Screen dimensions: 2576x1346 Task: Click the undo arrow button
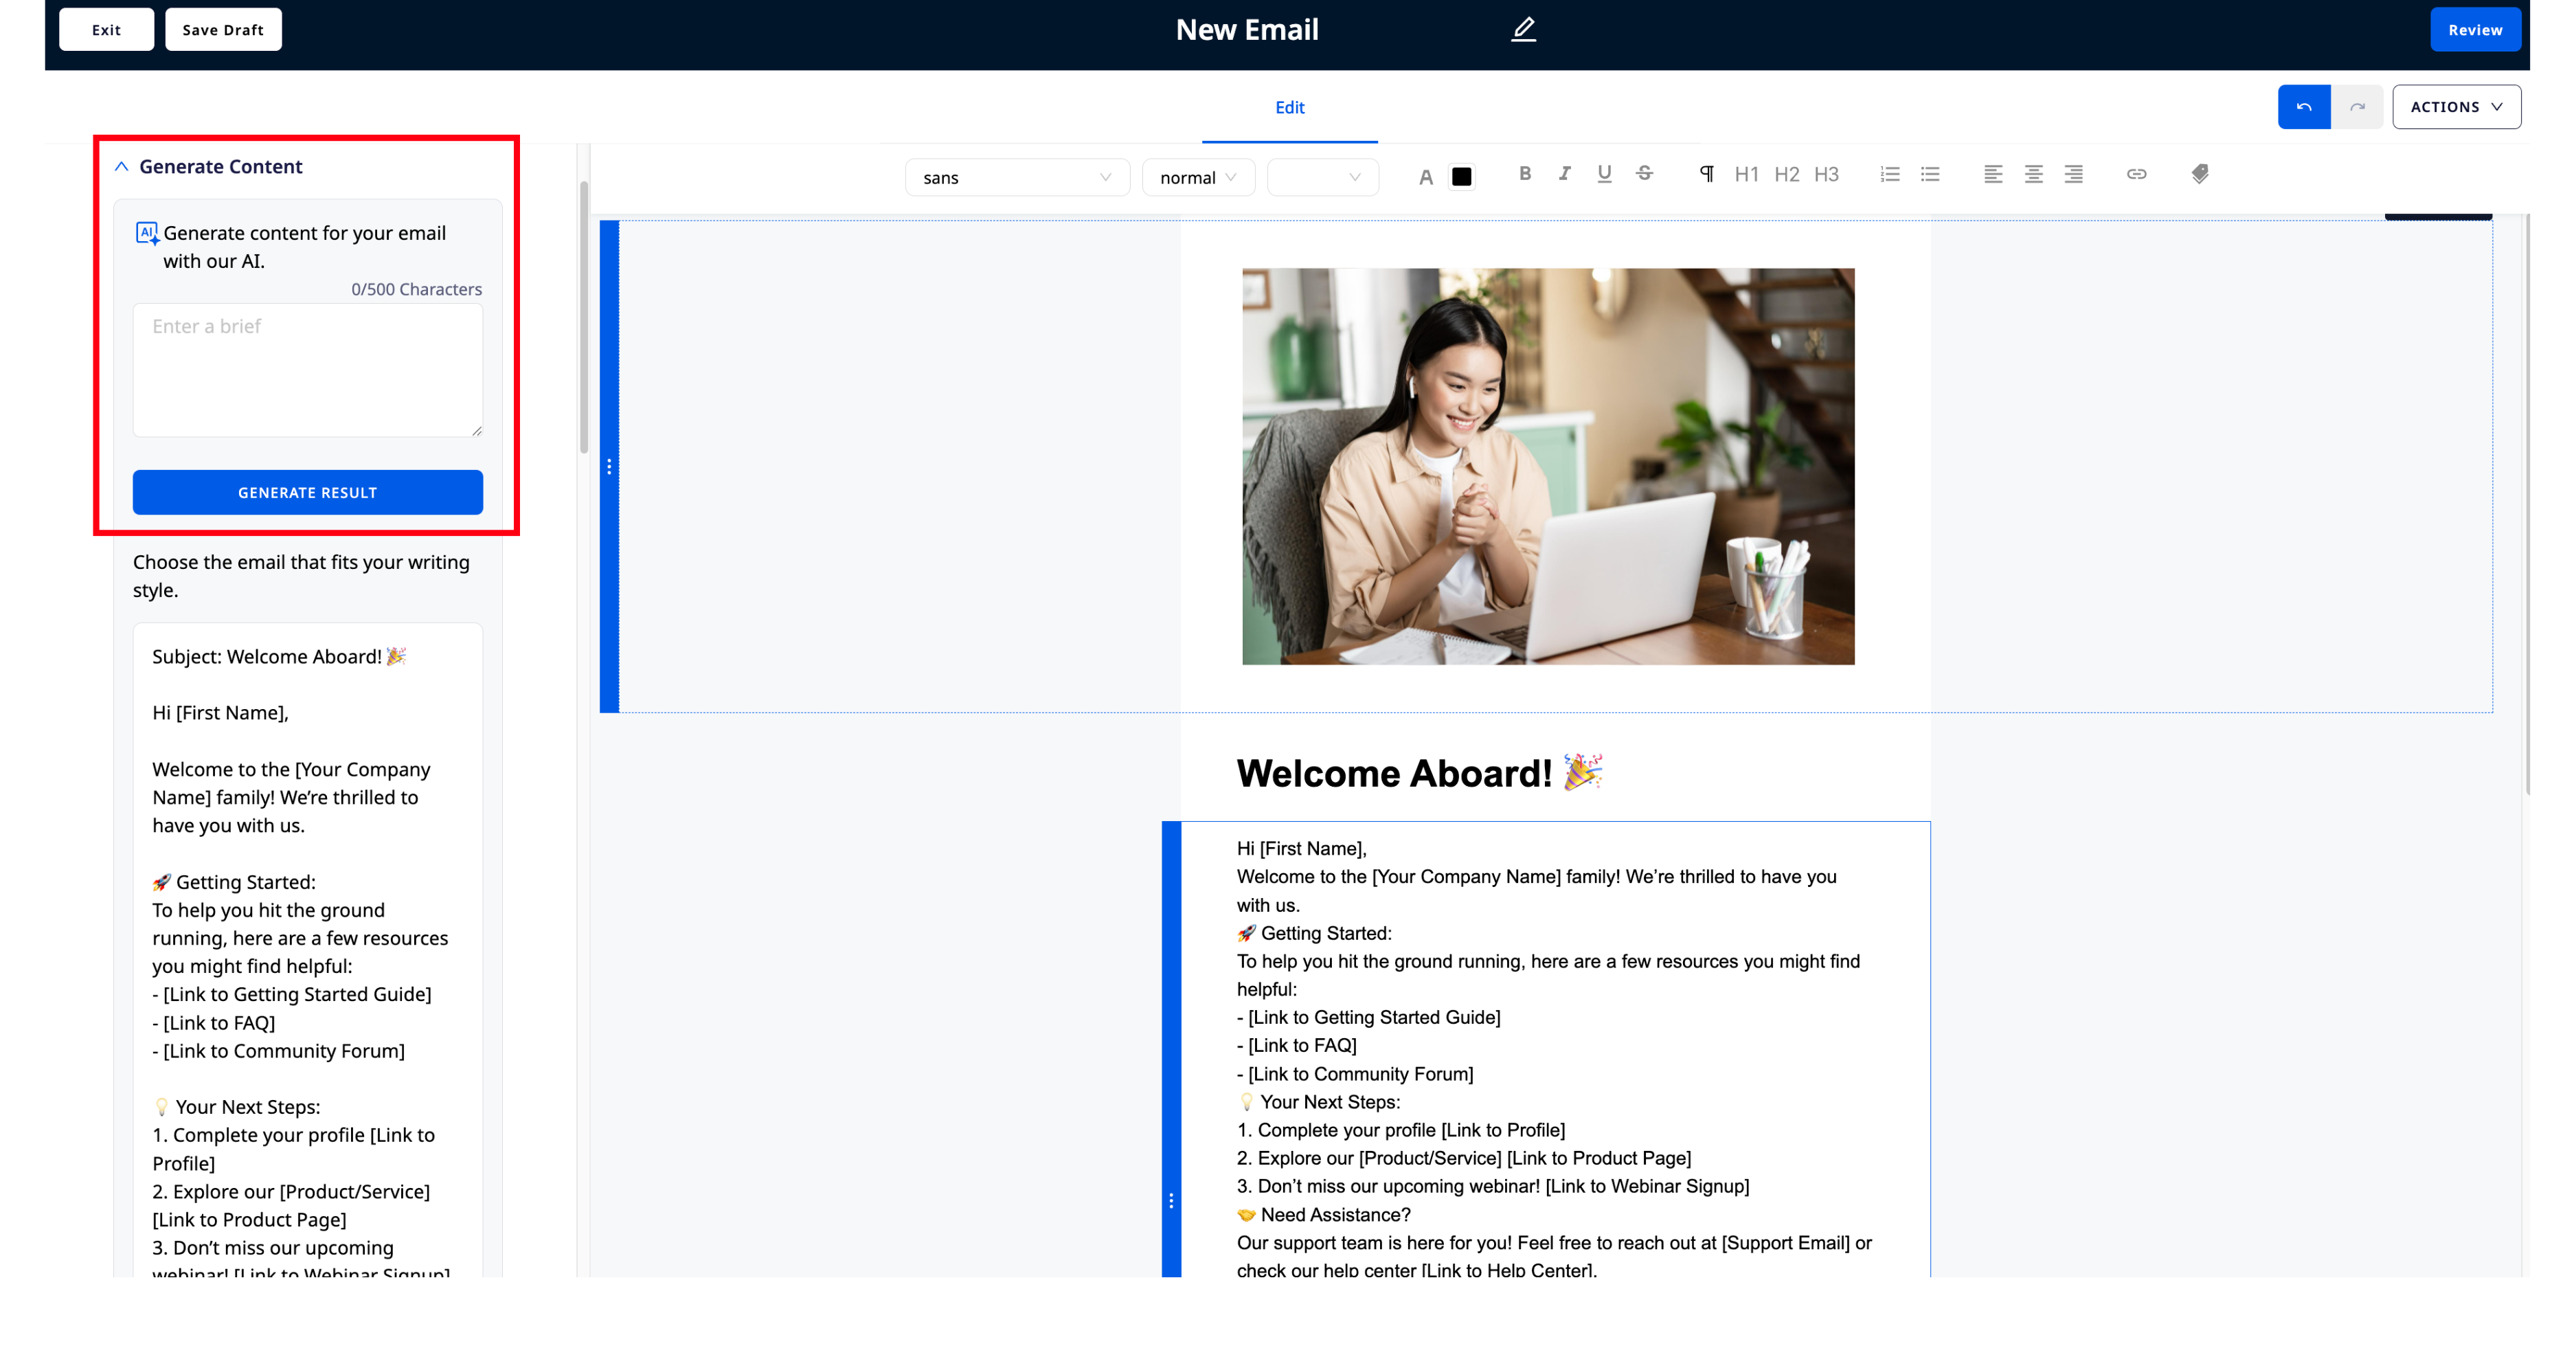[x=2303, y=107]
